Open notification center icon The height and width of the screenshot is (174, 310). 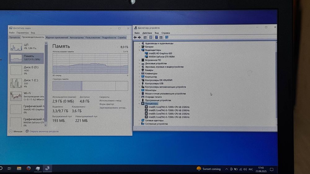(272, 169)
